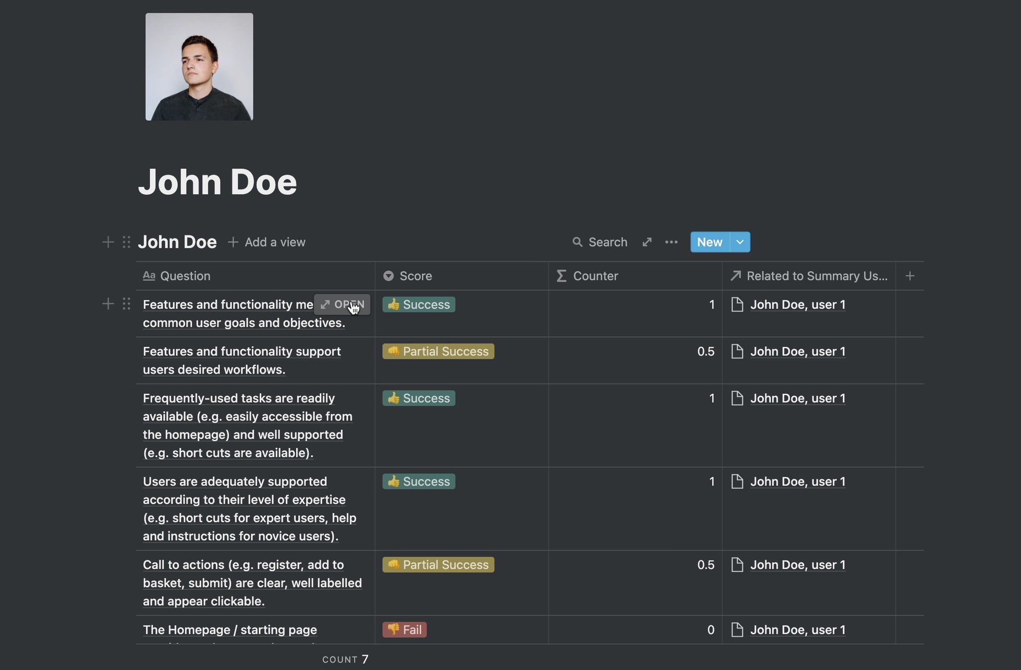Click the Fail score tag on Homepage row
The width and height of the screenshot is (1021, 670).
click(404, 629)
